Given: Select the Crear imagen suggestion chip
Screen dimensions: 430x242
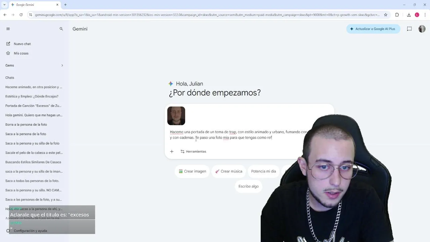Looking at the screenshot, I should coord(192,171).
